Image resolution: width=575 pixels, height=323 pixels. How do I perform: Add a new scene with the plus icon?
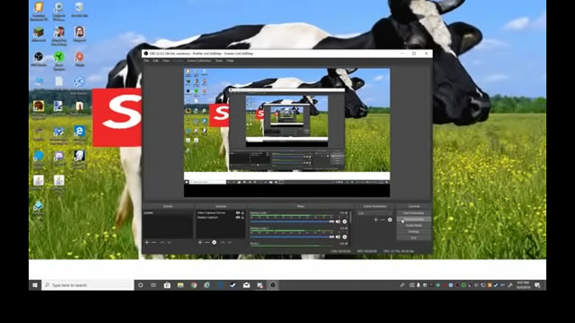tap(146, 242)
